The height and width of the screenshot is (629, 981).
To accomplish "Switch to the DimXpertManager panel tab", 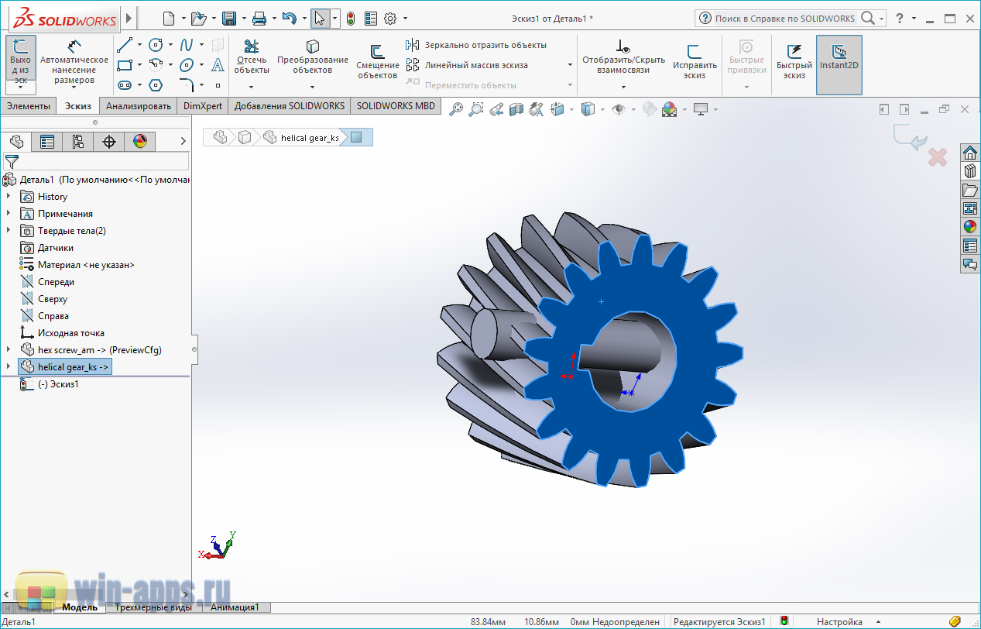I will pyautogui.click(x=109, y=142).
